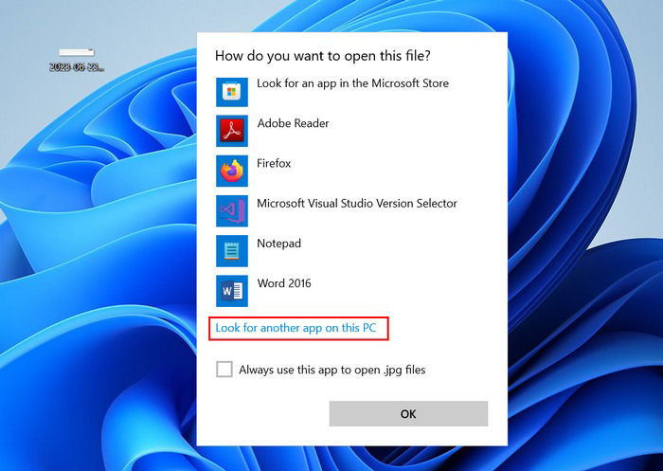Choose the Word 2016 icon
Image resolution: width=663 pixels, height=471 pixels.
click(x=232, y=291)
